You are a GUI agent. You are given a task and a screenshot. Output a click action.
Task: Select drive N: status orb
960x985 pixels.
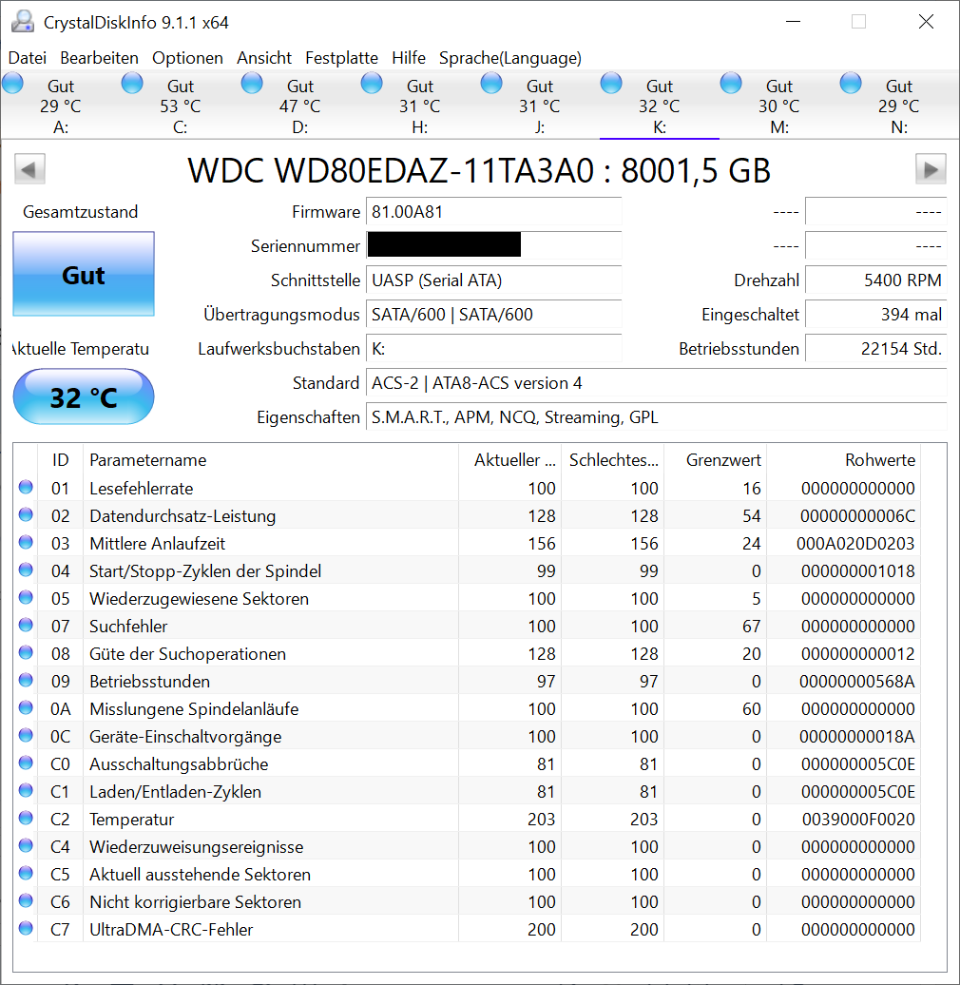[x=851, y=83]
